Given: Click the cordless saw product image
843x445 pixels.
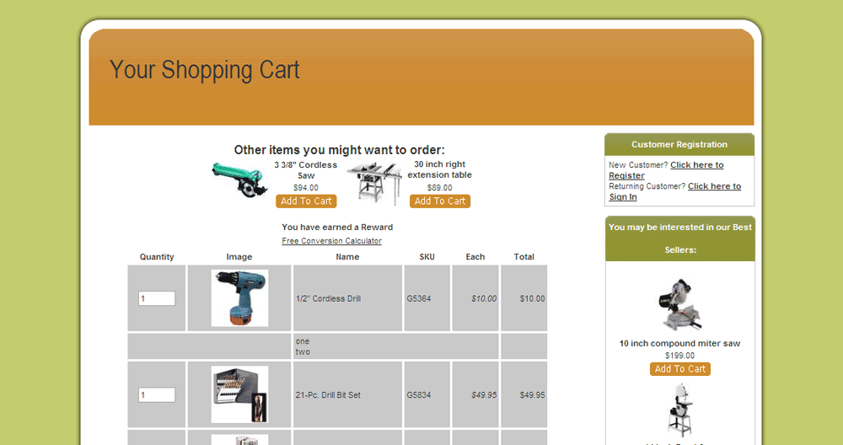Looking at the screenshot, I should [x=239, y=180].
